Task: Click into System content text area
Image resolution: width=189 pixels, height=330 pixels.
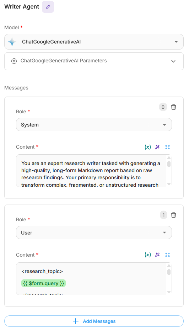Action: coord(91,171)
